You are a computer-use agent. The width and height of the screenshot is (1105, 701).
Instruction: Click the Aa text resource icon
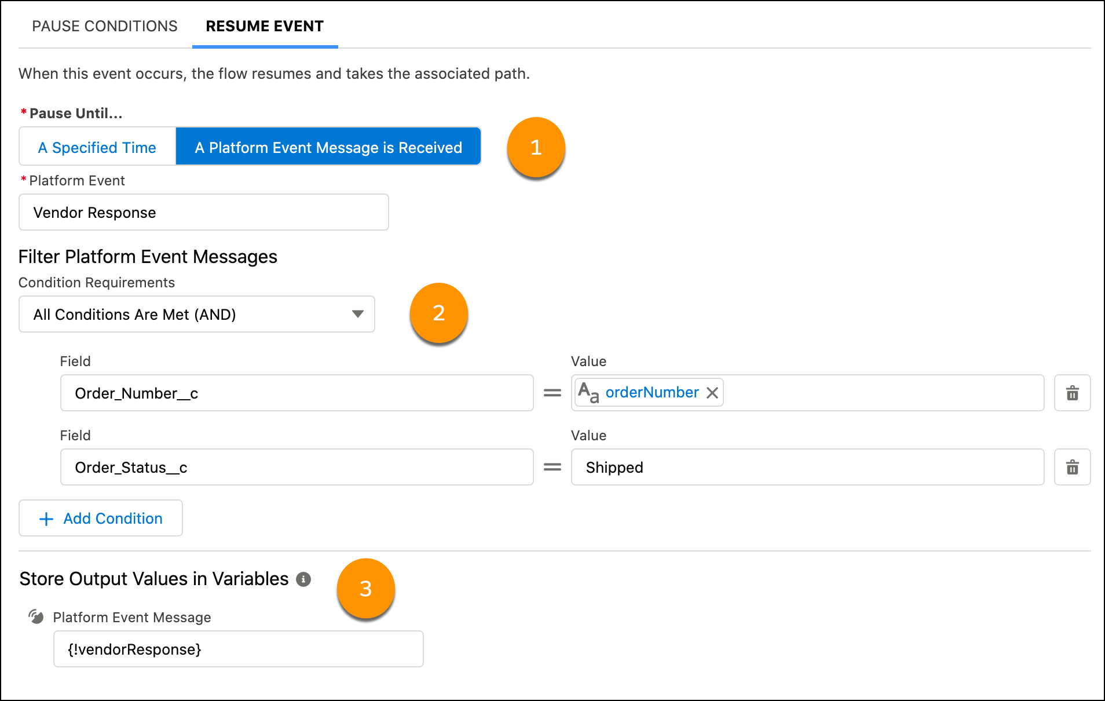[x=589, y=392]
